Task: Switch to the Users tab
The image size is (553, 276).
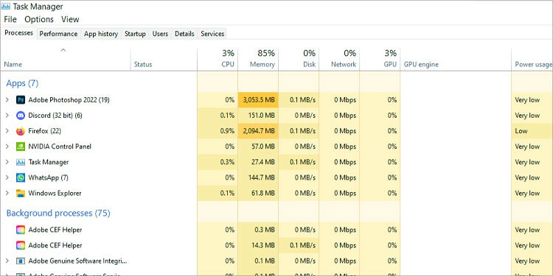Action: point(160,34)
